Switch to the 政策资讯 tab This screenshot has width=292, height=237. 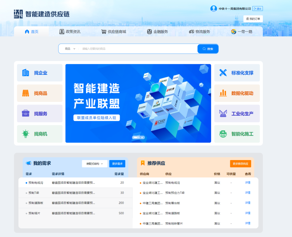[71, 32]
